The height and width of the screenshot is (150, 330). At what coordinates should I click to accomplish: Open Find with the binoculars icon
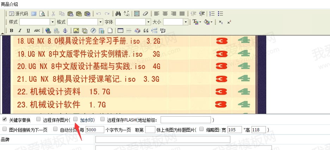pos(118,14)
